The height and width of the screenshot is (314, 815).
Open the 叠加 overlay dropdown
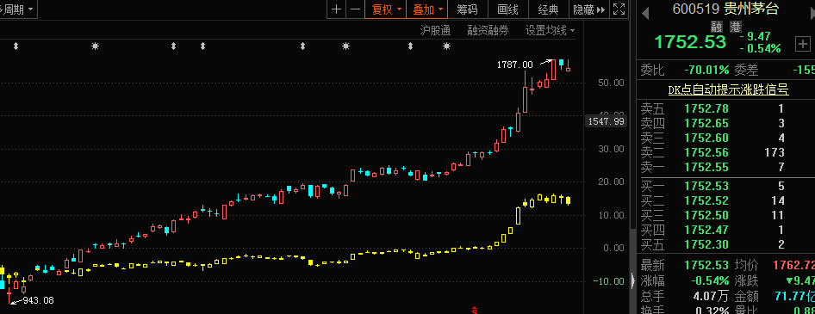(426, 9)
